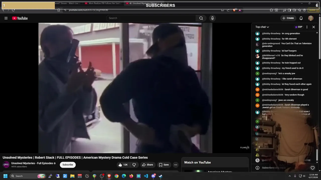The width and height of the screenshot is (321, 180).
Task: Open YouTube notifications bell
Action: [301, 18]
